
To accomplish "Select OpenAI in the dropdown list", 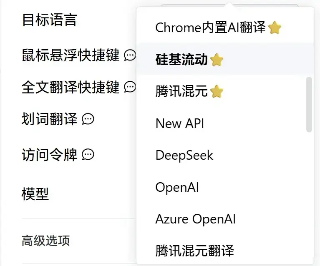I will tap(222, 187).
